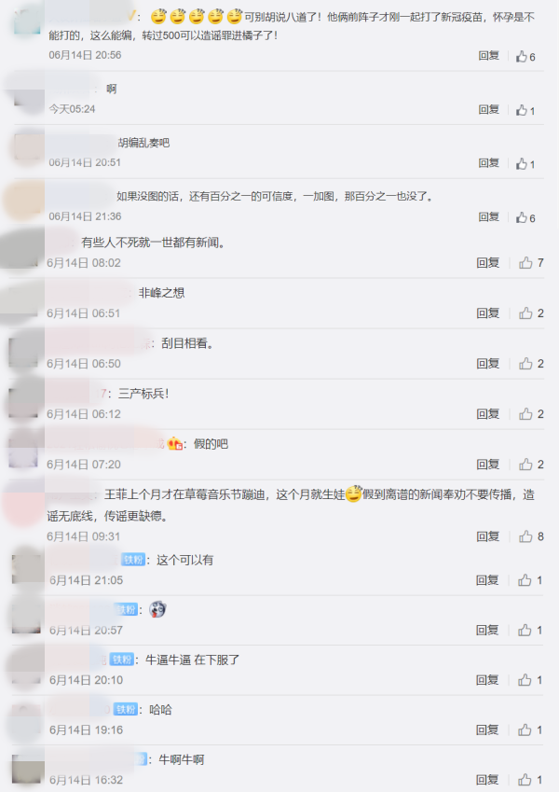Like the comment '哈哈'

click(530, 729)
